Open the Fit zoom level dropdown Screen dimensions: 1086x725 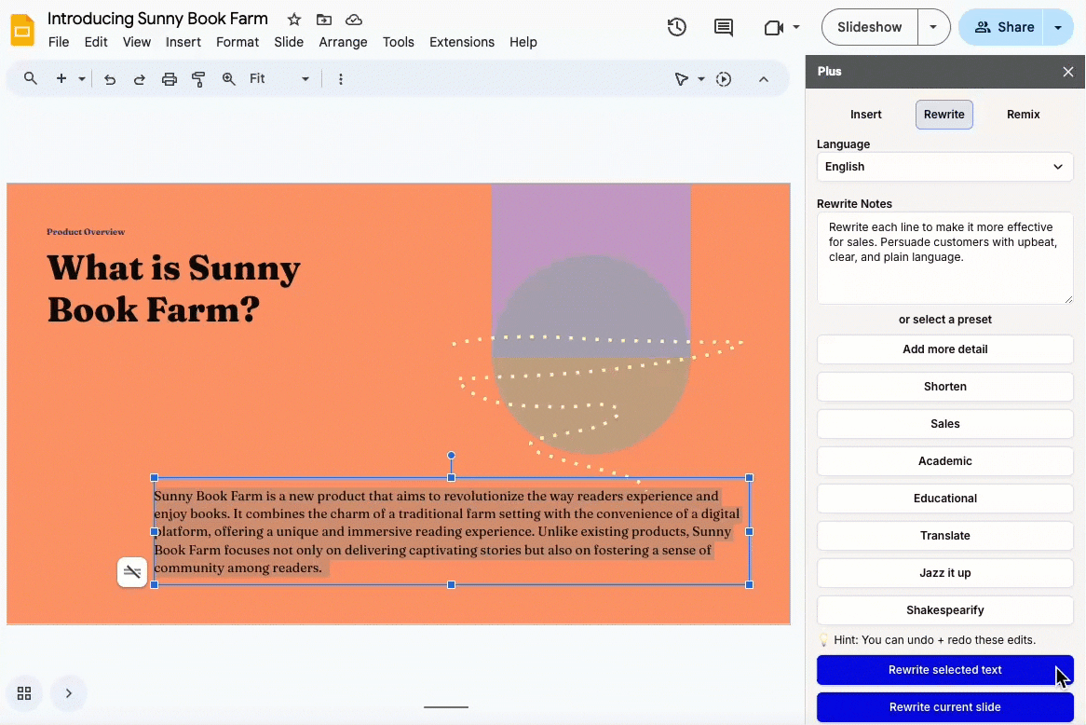pyautogui.click(x=279, y=79)
